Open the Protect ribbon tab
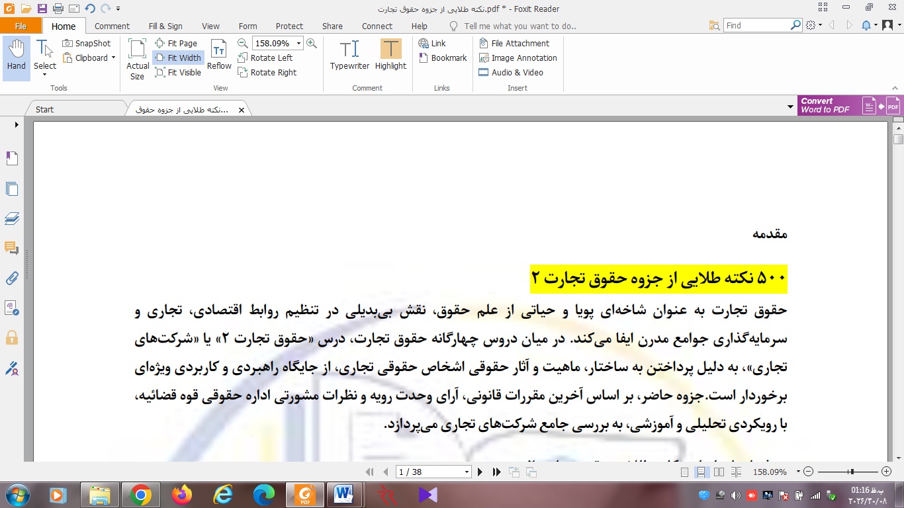The height and width of the screenshot is (508, 904). pos(289,26)
